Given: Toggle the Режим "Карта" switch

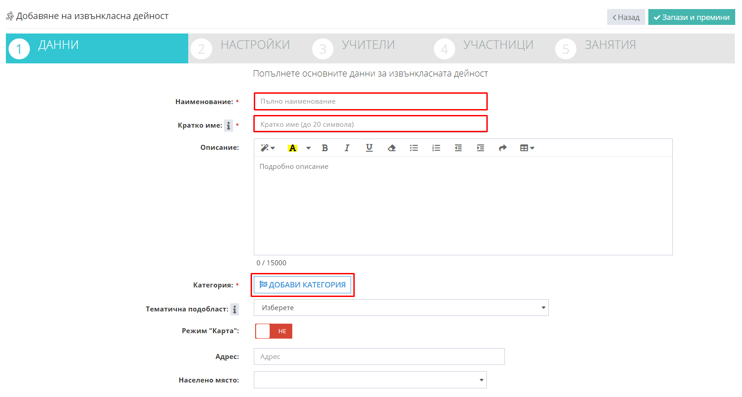Looking at the screenshot, I should pos(274,331).
